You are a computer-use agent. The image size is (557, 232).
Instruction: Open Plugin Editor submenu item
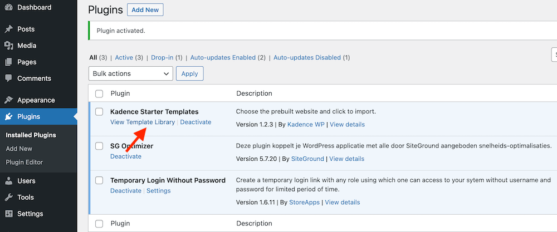[x=24, y=162]
